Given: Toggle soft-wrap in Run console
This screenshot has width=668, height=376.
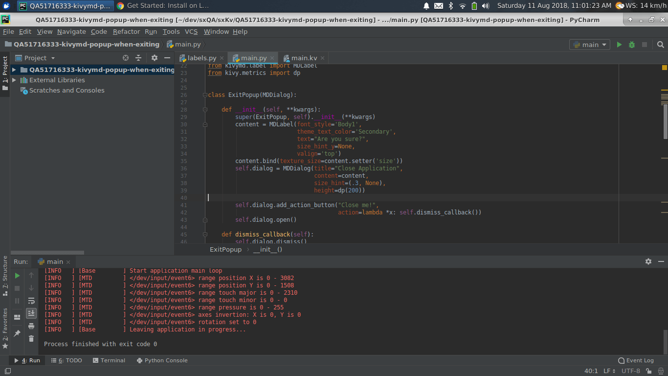Looking at the screenshot, I should (31, 301).
